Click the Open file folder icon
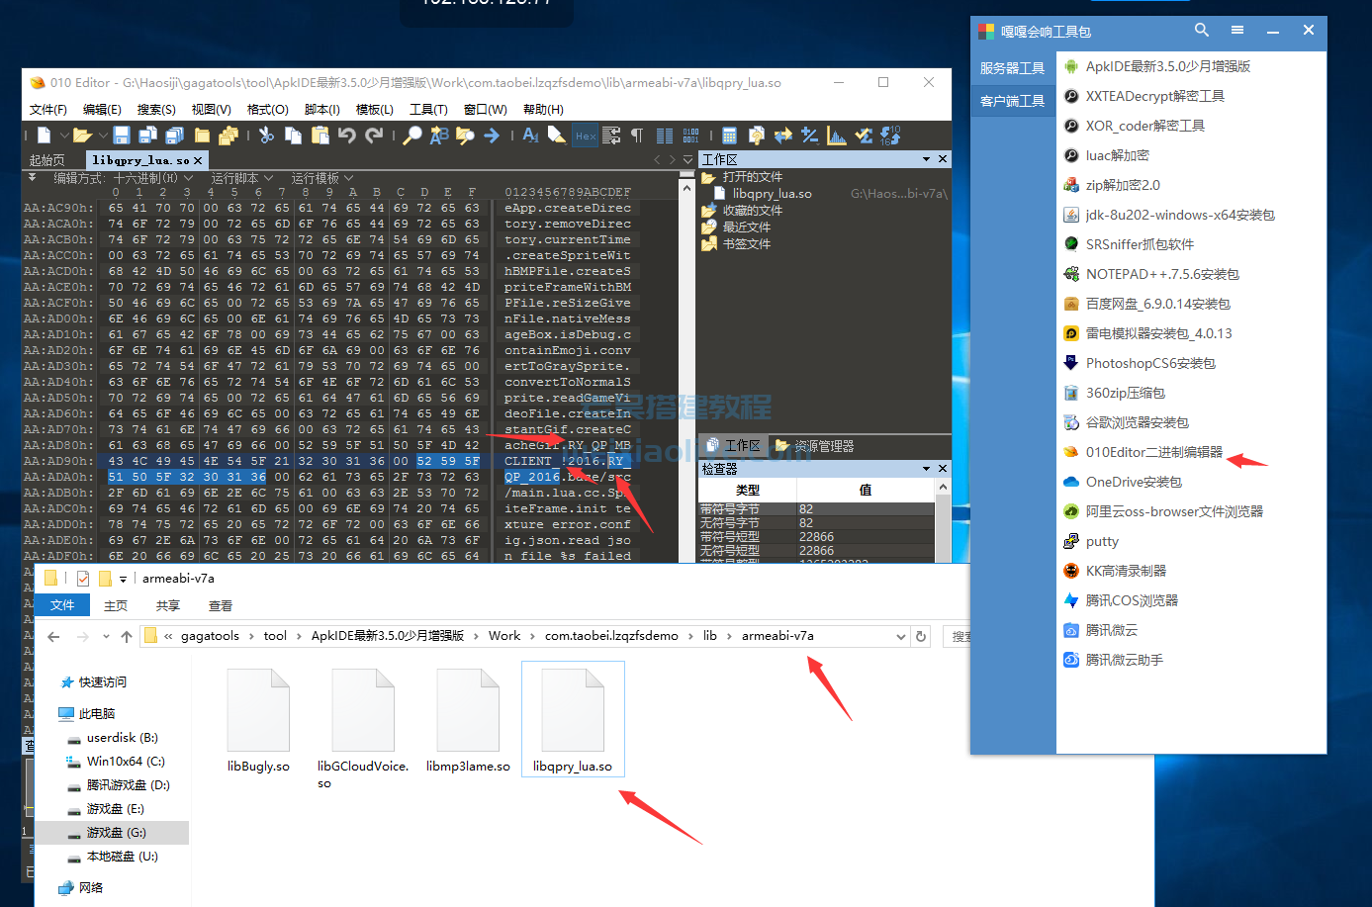Viewport: 1372px width, 907px height. point(82,136)
